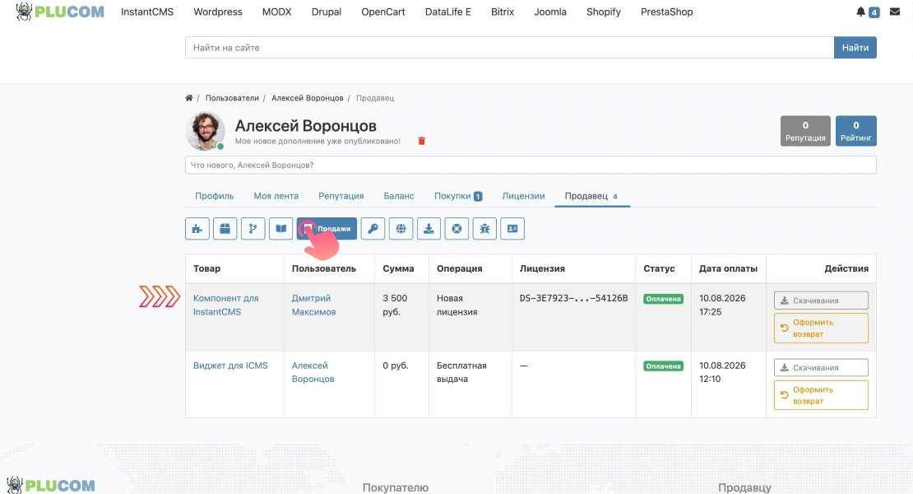Open the InstantCMS category in the top menu

pos(147,12)
